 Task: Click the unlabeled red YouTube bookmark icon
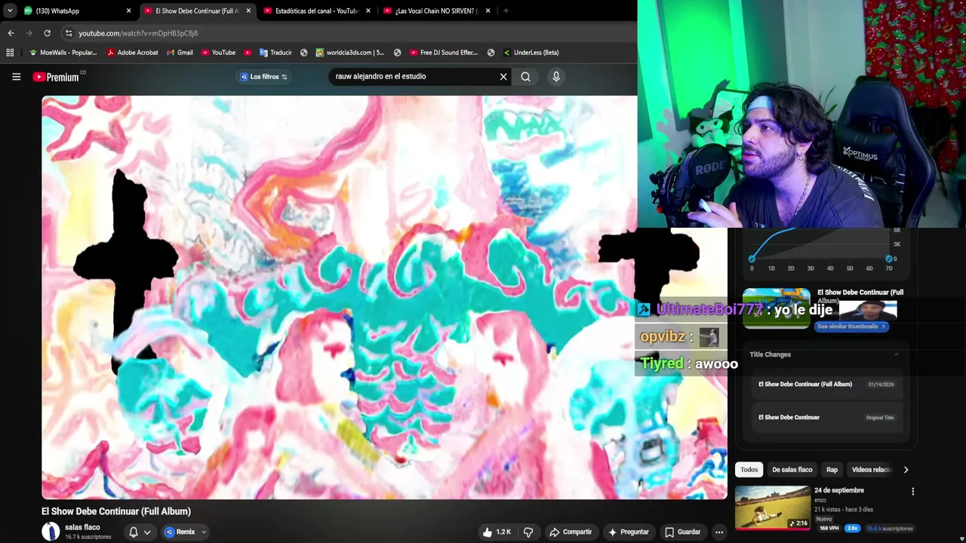coord(248,53)
